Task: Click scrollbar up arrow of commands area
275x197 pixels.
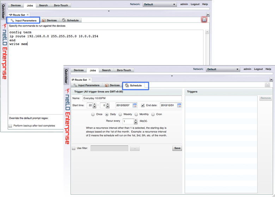Action: click(207, 32)
